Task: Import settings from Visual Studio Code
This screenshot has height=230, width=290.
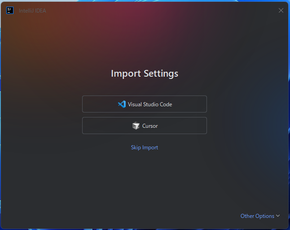Action: tap(145, 104)
